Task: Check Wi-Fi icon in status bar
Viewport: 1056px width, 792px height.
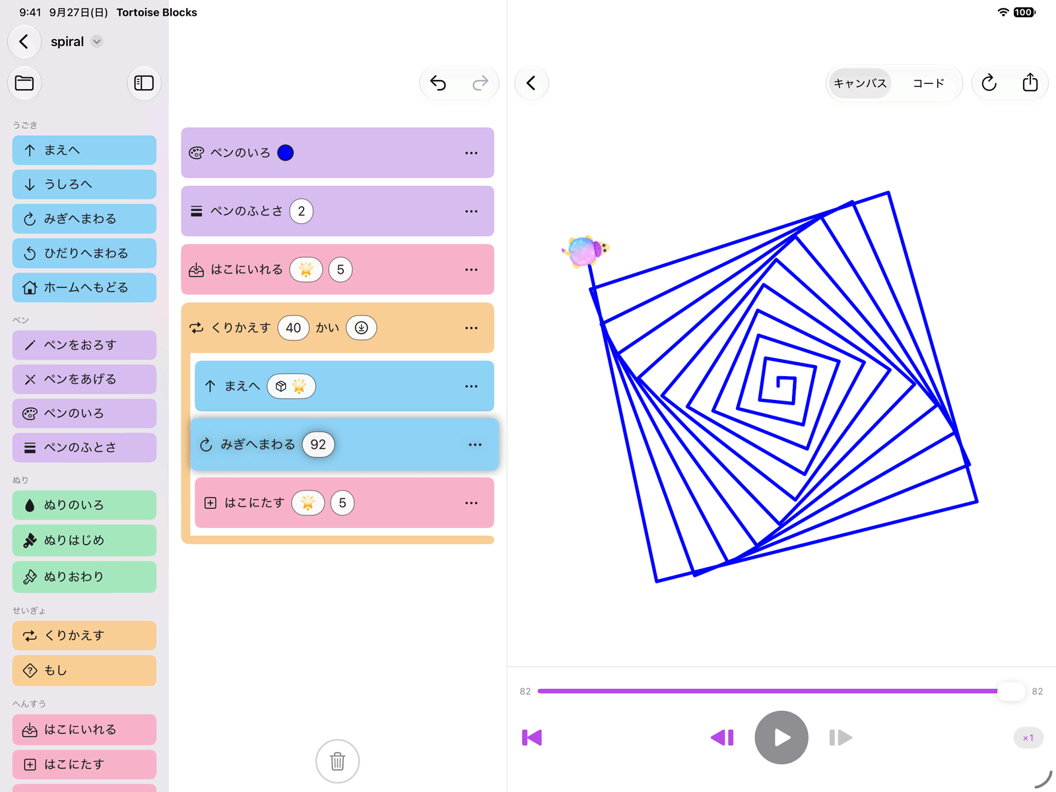Action: click(x=1003, y=13)
